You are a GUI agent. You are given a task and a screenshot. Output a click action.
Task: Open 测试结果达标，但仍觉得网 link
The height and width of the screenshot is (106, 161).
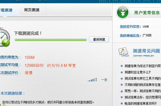click(x=143, y=97)
